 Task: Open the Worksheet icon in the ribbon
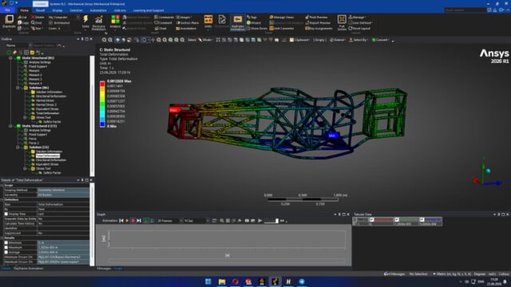222,19
